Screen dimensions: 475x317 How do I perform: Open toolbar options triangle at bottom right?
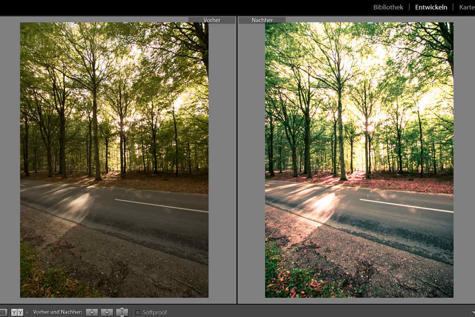point(472,313)
